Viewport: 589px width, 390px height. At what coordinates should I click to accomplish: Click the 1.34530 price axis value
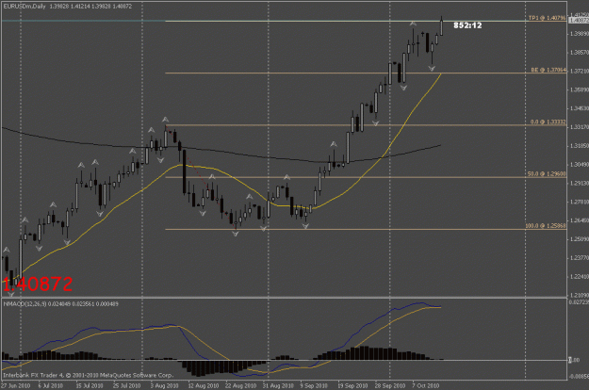coord(580,108)
